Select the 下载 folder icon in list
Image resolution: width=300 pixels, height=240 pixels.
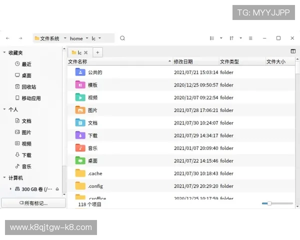[80, 135]
